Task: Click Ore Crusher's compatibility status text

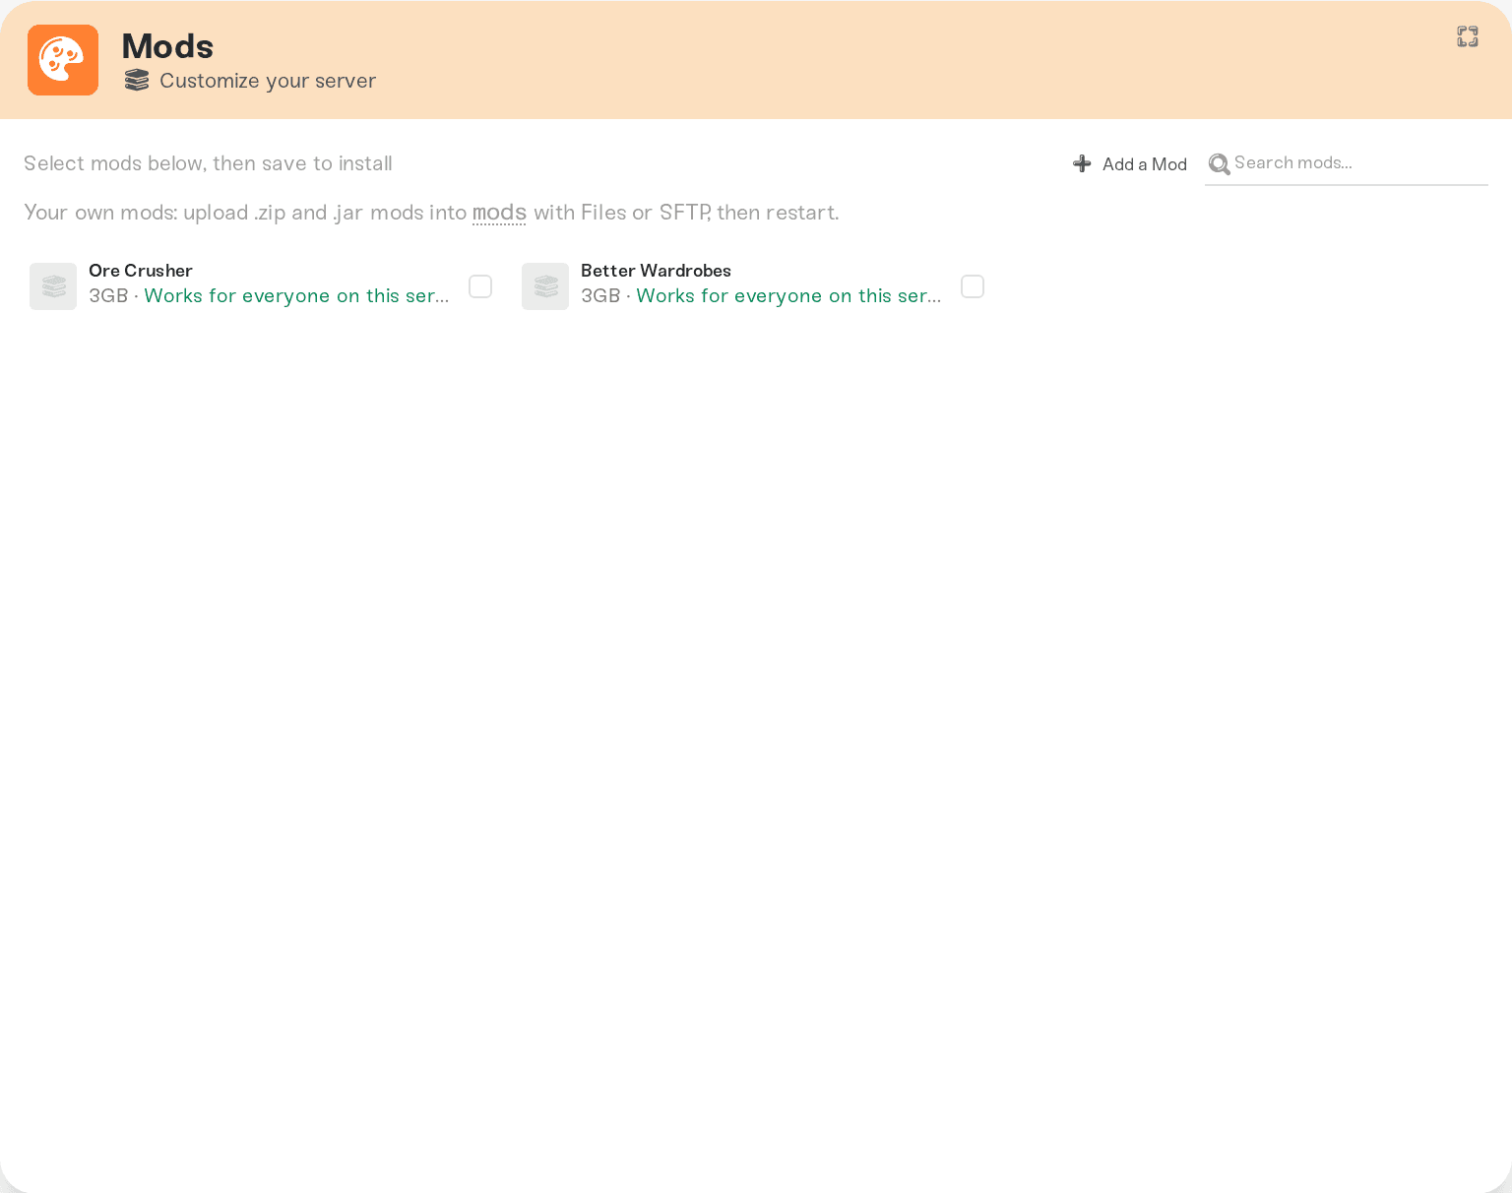Action: pos(296,296)
